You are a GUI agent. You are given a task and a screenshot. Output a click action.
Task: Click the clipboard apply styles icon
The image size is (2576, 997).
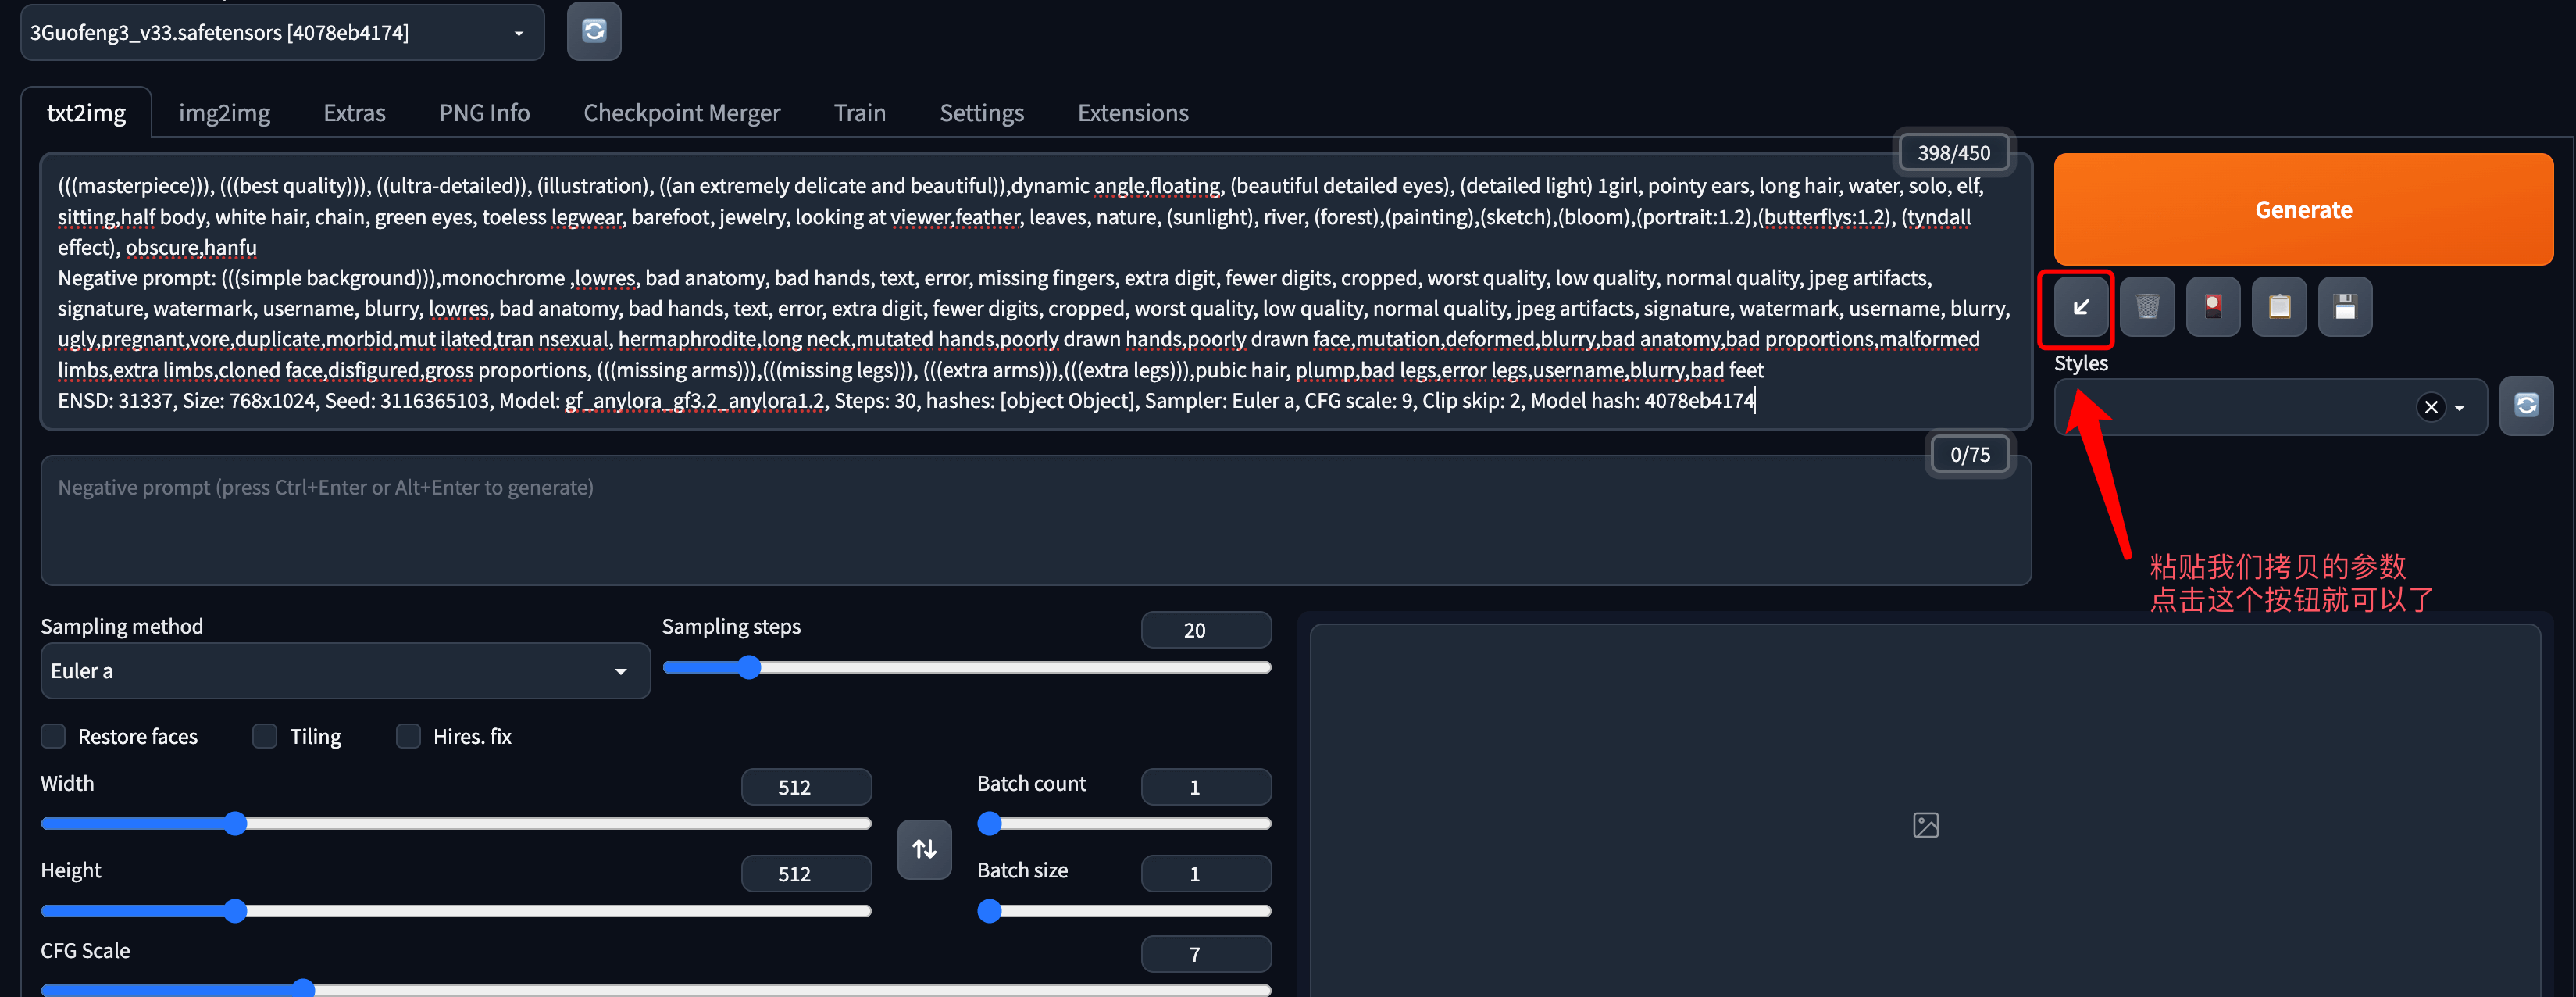[2279, 307]
